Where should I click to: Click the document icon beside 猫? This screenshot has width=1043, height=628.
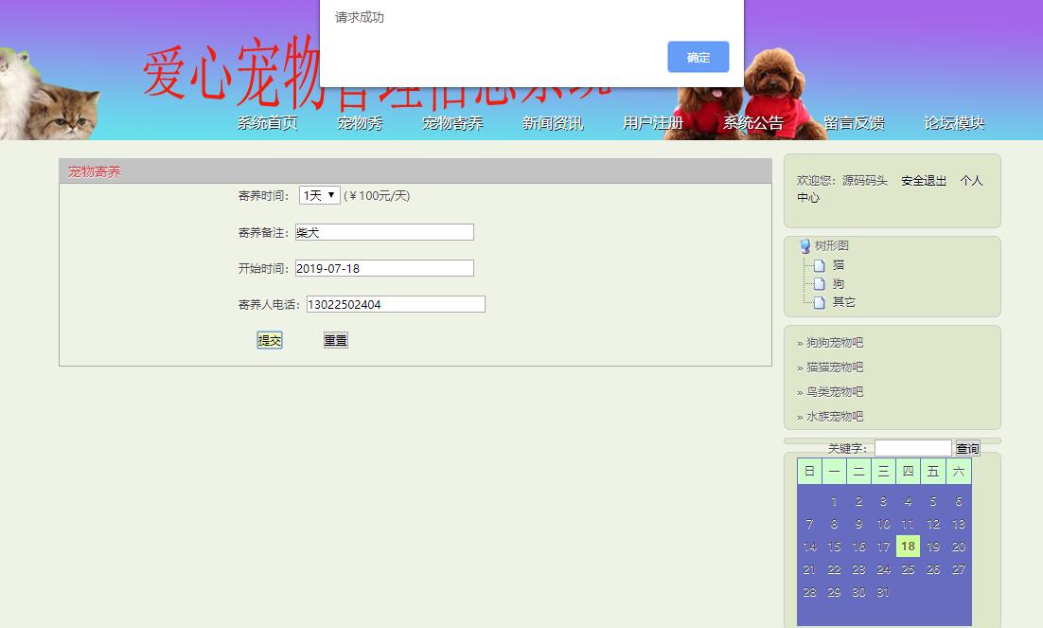[x=819, y=266]
